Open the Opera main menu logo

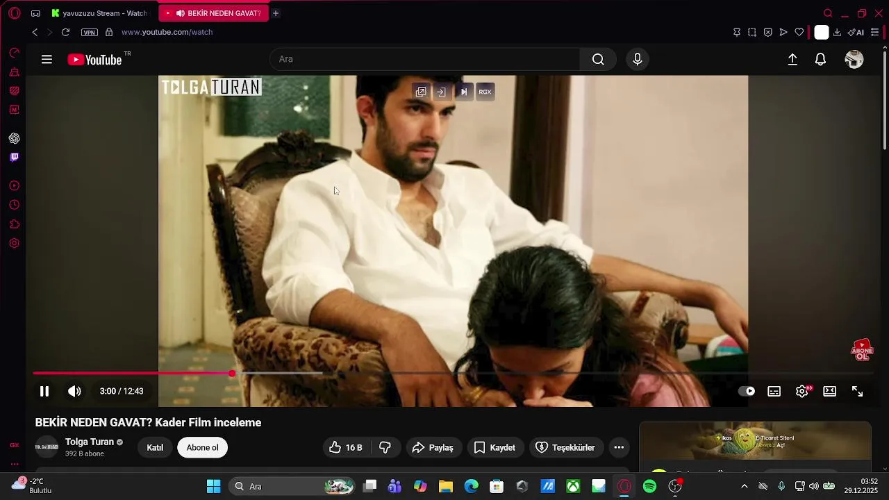tap(14, 13)
